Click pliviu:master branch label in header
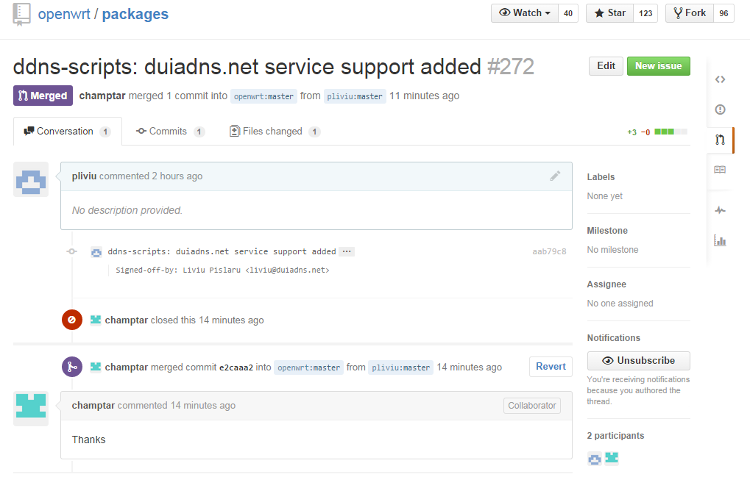 click(x=355, y=96)
